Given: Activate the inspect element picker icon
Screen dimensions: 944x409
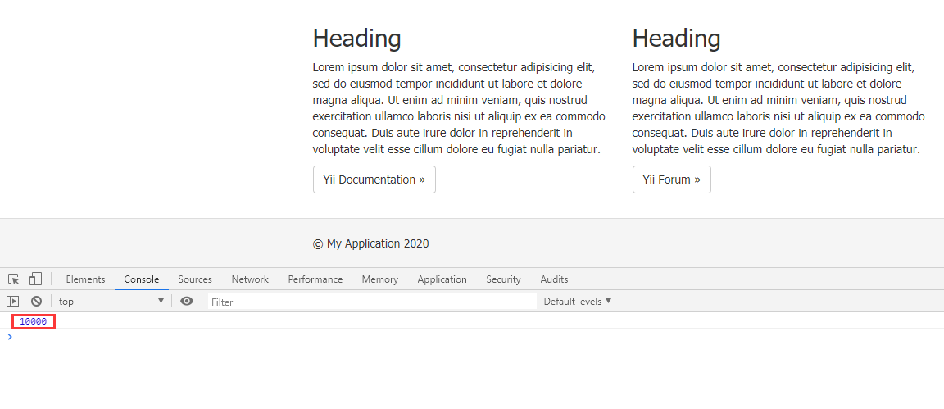Looking at the screenshot, I should [x=14, y=279].
